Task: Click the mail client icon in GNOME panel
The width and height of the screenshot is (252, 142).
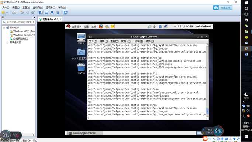Action: 107,26
